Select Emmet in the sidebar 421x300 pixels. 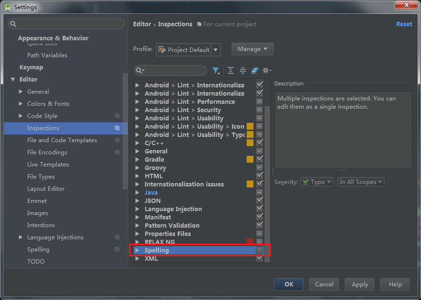click(37, 201)
